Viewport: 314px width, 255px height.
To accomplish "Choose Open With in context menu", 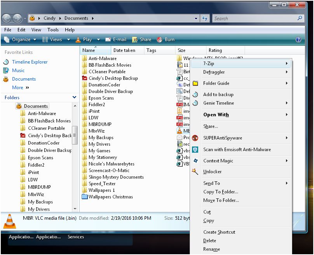I will pos(241,115).
